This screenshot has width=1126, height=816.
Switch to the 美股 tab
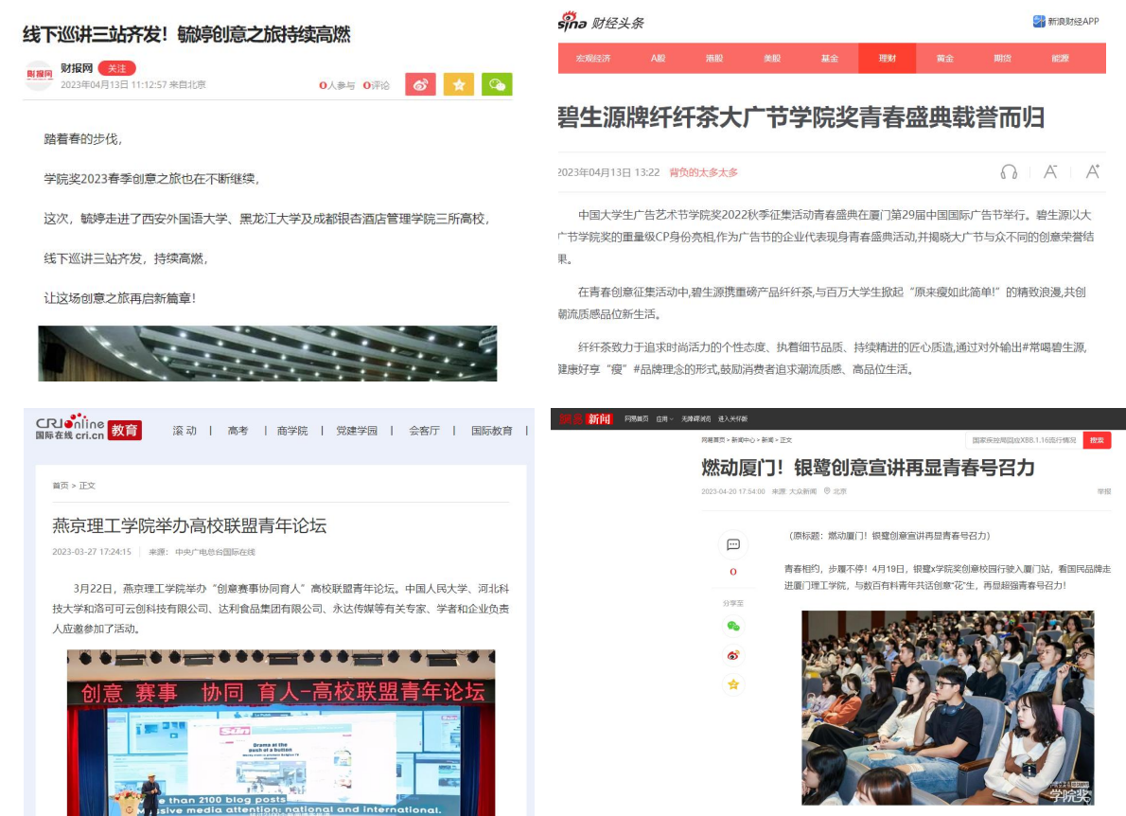point(772,58)
